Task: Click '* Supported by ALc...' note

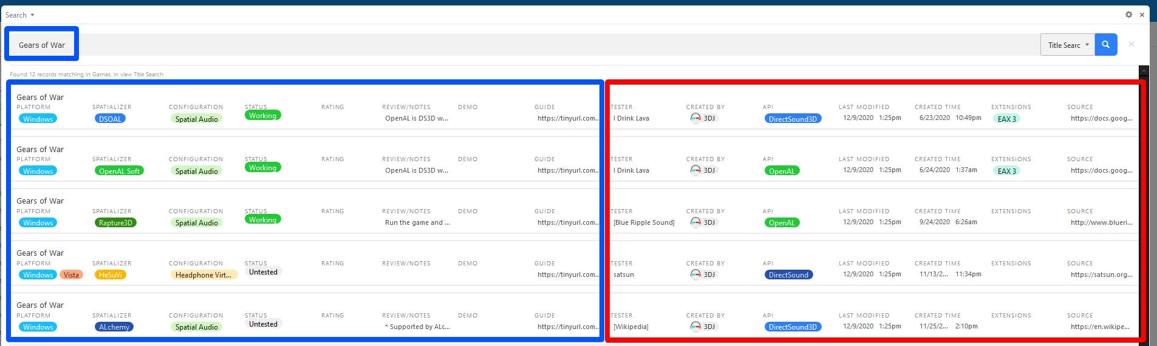Action: pyautogui.click(x=417, y=327)
